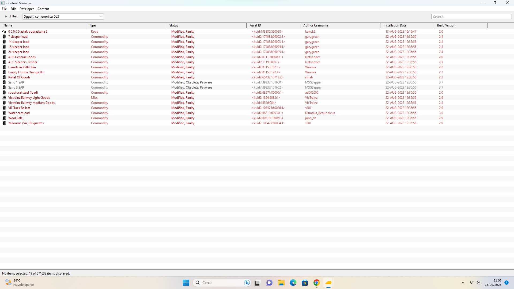Expand the filter panel disclosure triangle

6,16
